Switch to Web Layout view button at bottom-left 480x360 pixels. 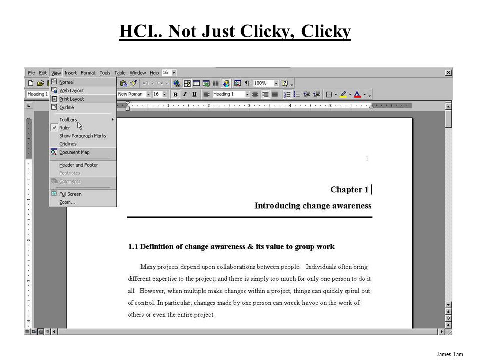34,332
